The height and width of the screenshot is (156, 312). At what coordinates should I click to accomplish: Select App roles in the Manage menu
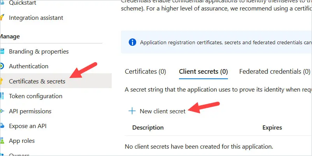(22, 141)
